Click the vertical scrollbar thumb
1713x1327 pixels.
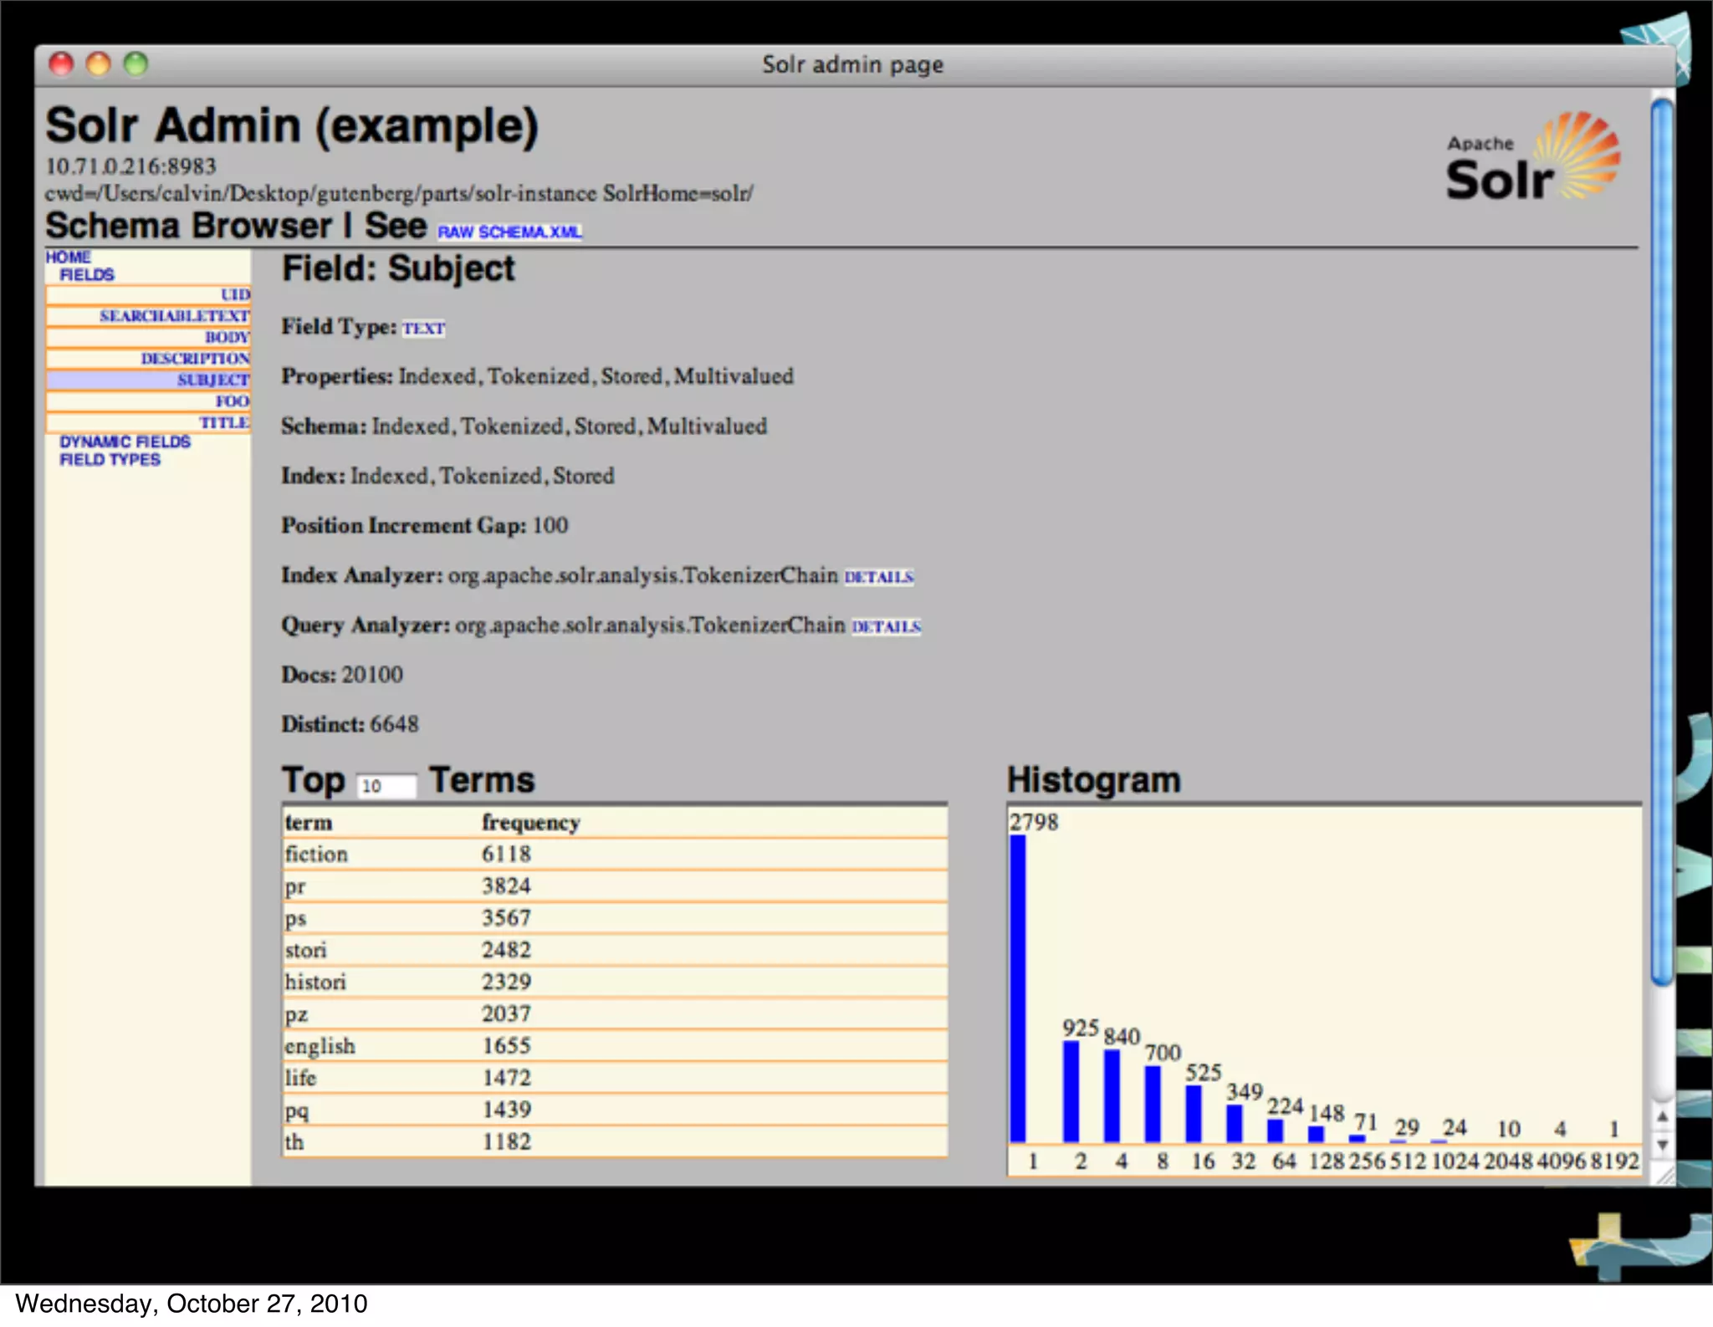1663,544
